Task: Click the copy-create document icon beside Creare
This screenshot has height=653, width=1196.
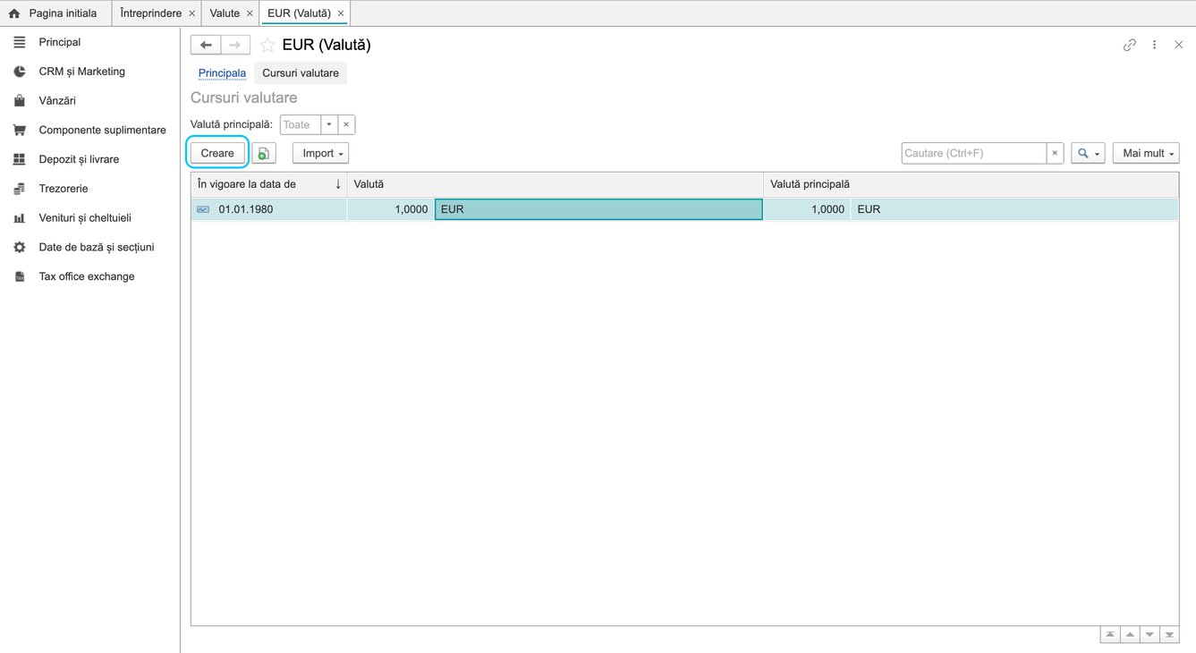Action: pyautogui.click(x=264, y=153)
